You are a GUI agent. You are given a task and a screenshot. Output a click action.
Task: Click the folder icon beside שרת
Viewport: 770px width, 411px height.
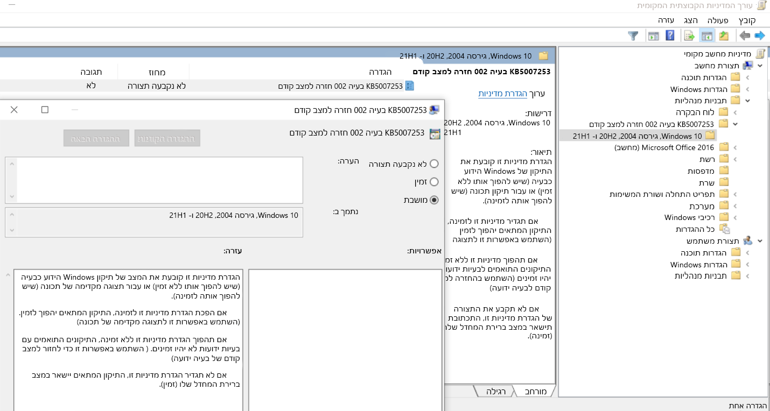tap(724, 182)
